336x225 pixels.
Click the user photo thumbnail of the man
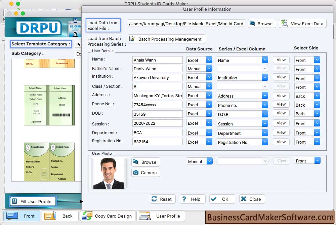(x=109, y=173)
